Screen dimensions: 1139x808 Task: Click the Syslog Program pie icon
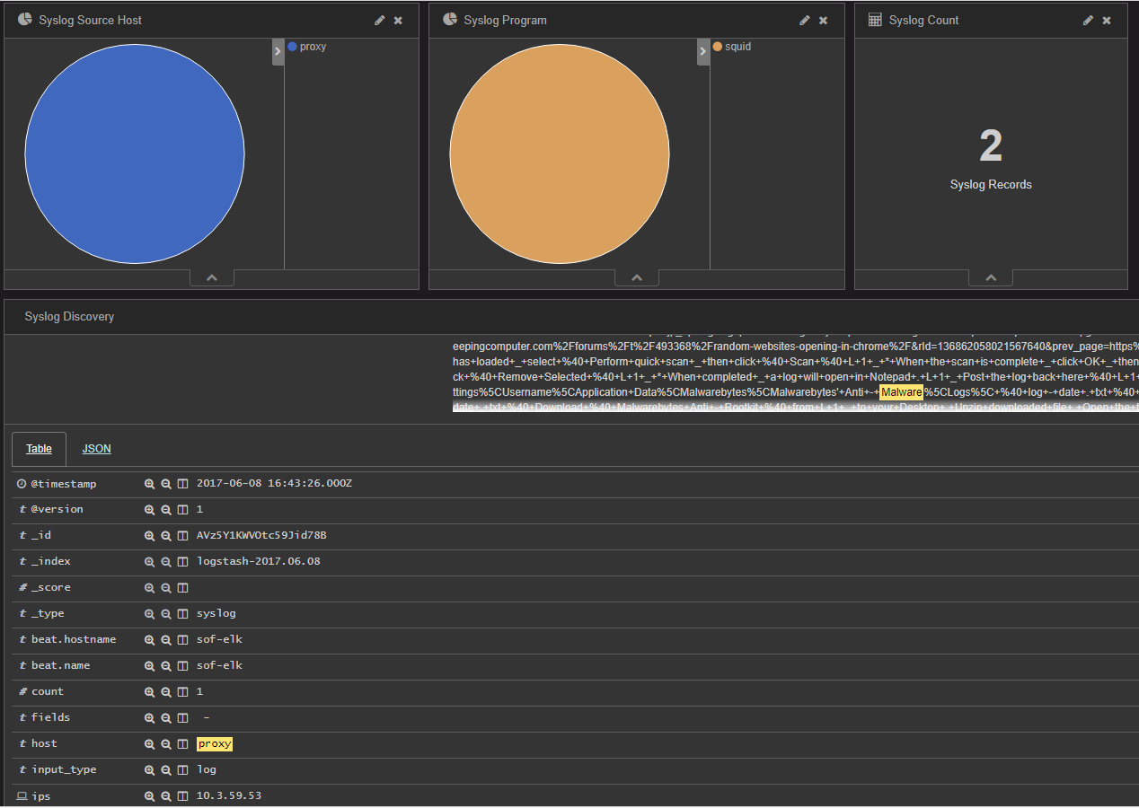(x=450, y=20)
